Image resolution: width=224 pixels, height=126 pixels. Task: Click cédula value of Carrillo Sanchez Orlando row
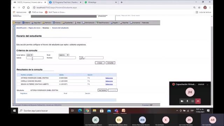tap(63, 81)
